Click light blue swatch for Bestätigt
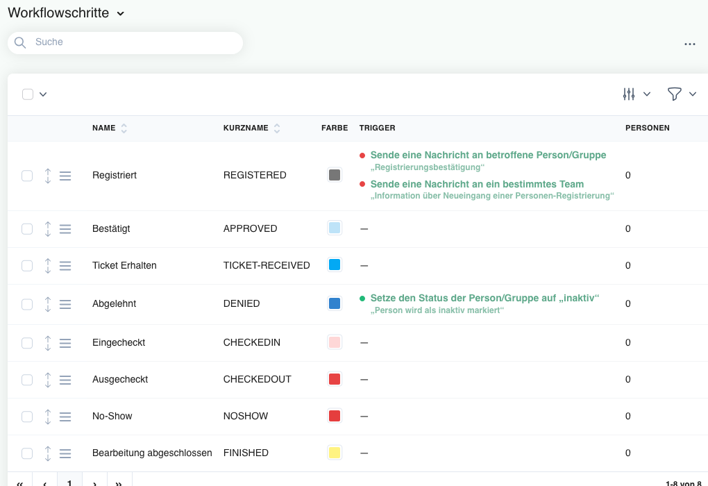708x486 pixels. (335, 228)
